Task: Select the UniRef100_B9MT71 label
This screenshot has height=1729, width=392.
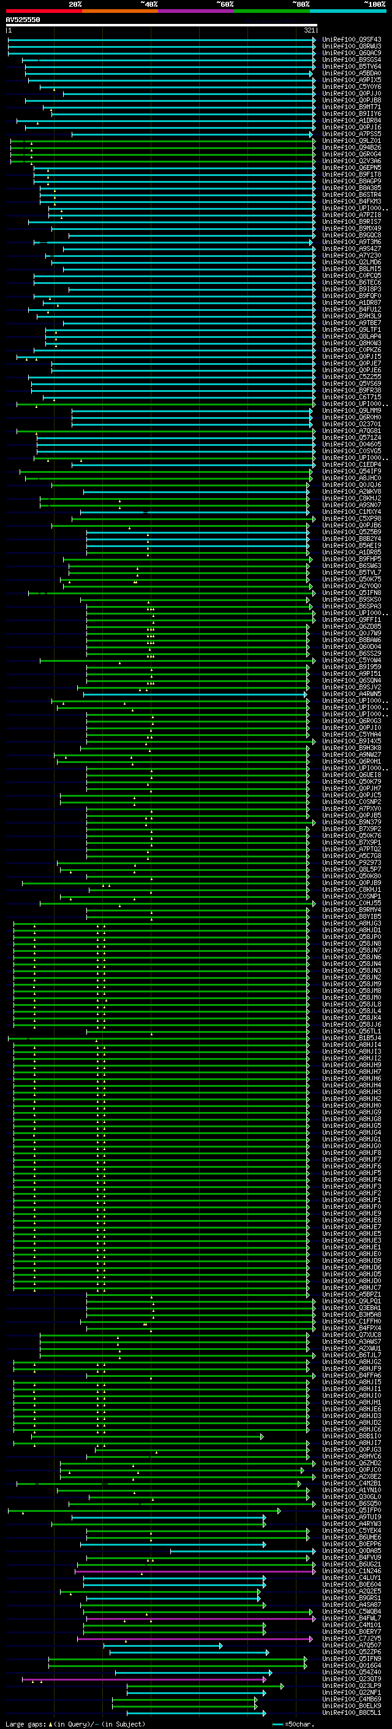Action: [x=352, y=107]
